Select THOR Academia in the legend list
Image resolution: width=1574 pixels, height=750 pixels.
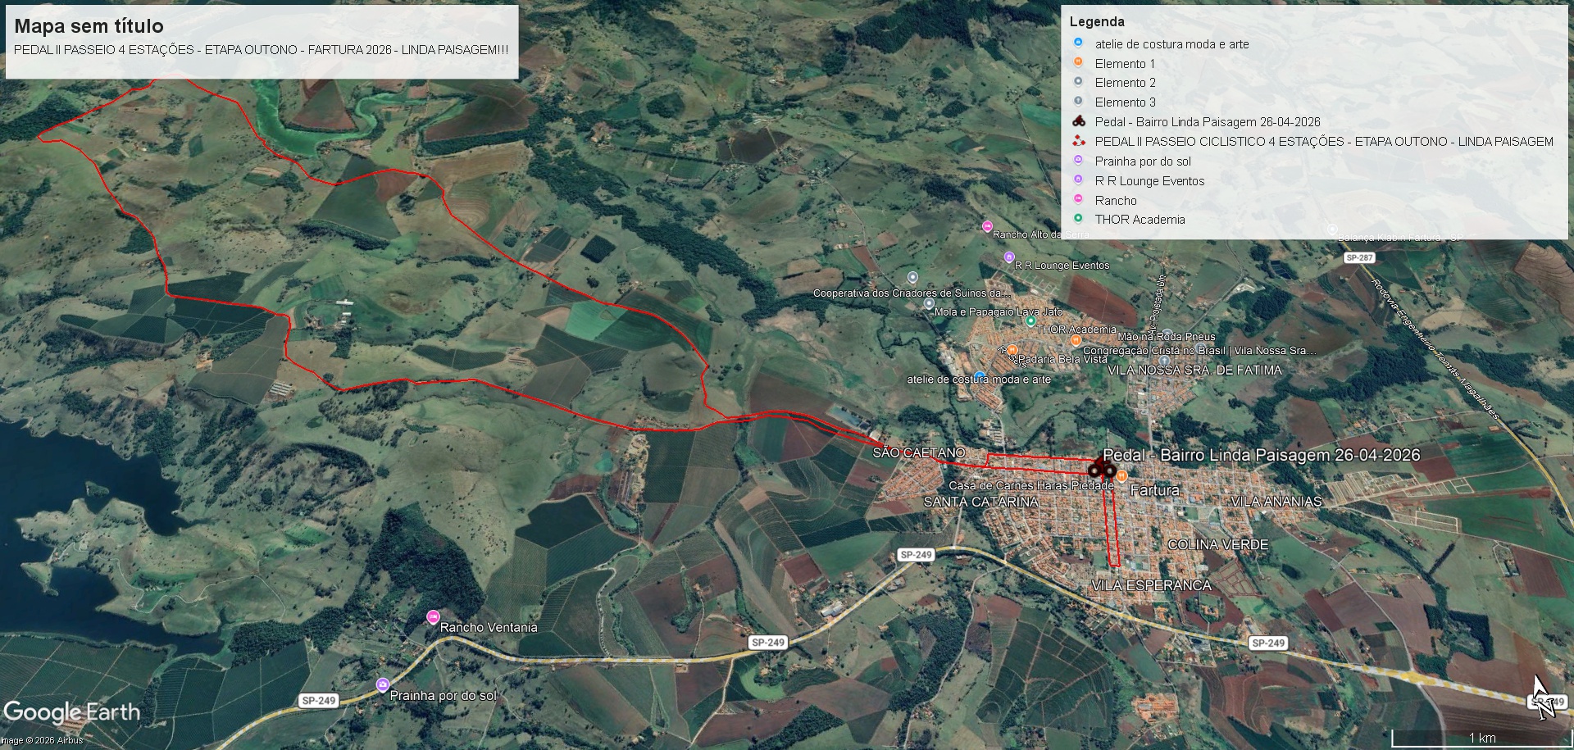(x=1140, y=220)
